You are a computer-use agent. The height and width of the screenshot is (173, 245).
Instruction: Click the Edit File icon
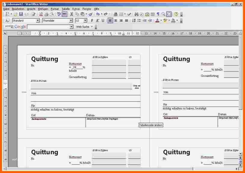point(33,14)
